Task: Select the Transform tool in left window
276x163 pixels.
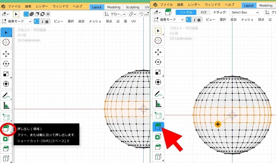Action: click(6, 84)
